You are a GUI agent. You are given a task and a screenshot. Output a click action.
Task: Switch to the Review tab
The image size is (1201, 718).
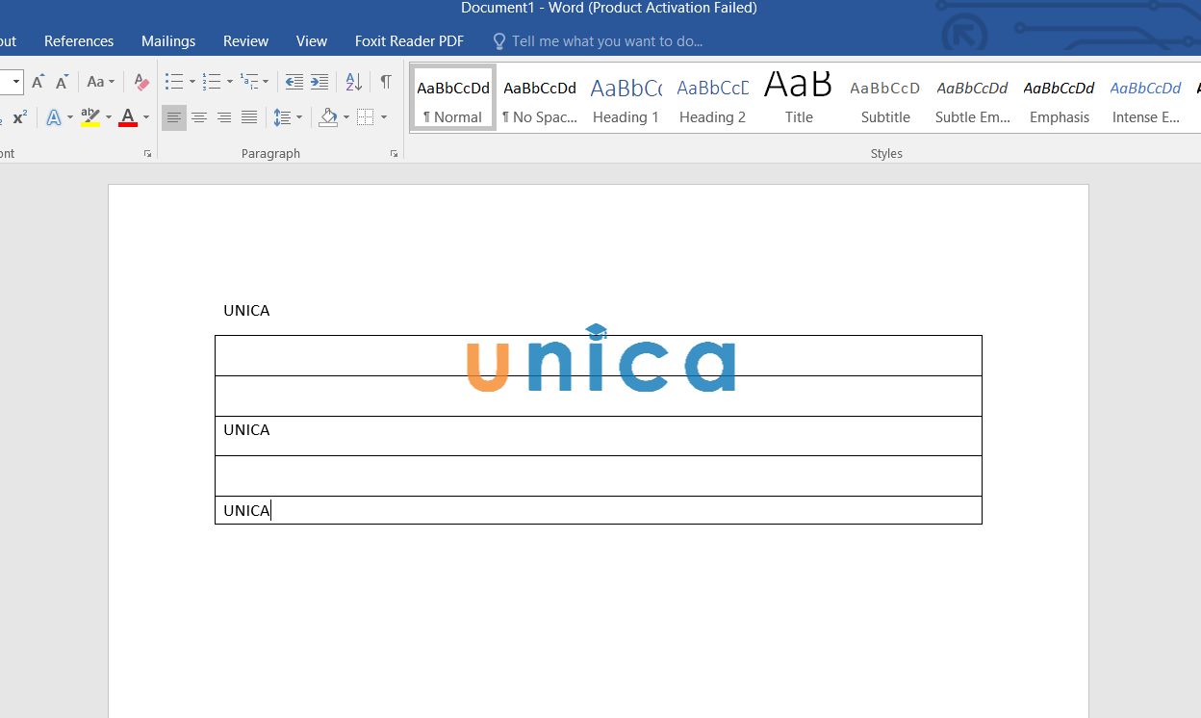point(245,41)
